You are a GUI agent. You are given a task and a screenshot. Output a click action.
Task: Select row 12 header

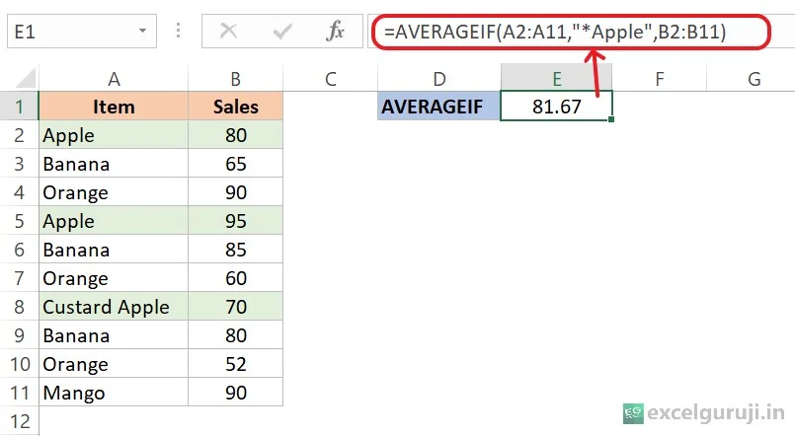click(20, 421)
